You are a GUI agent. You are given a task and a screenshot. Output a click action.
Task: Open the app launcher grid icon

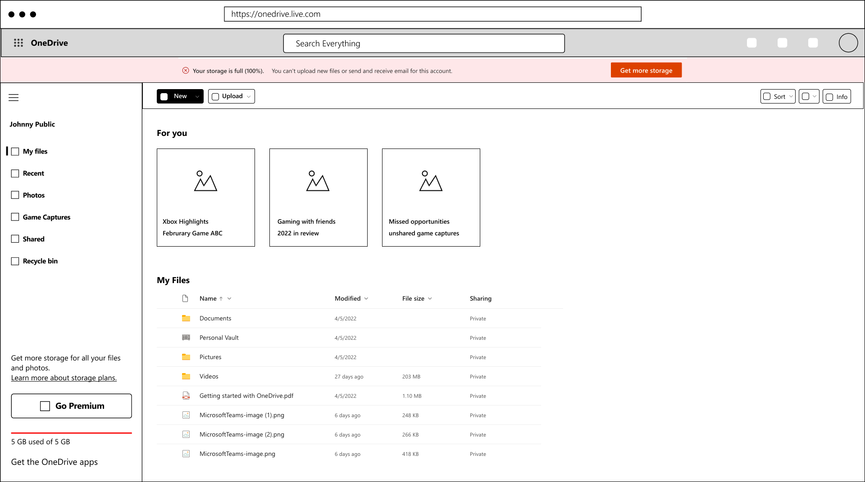pos(18,43)
